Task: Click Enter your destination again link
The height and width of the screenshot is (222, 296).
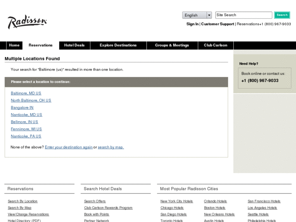Action: pos(69,147)
